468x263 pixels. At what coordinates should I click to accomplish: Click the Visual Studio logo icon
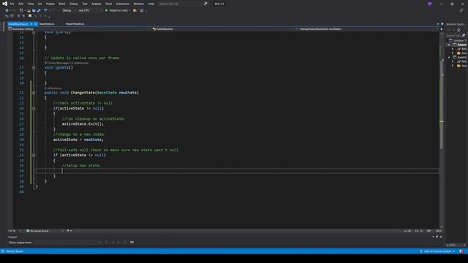(5, 4)
